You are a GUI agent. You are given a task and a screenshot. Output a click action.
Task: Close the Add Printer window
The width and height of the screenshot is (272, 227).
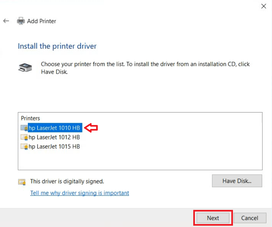click(263, 6)
